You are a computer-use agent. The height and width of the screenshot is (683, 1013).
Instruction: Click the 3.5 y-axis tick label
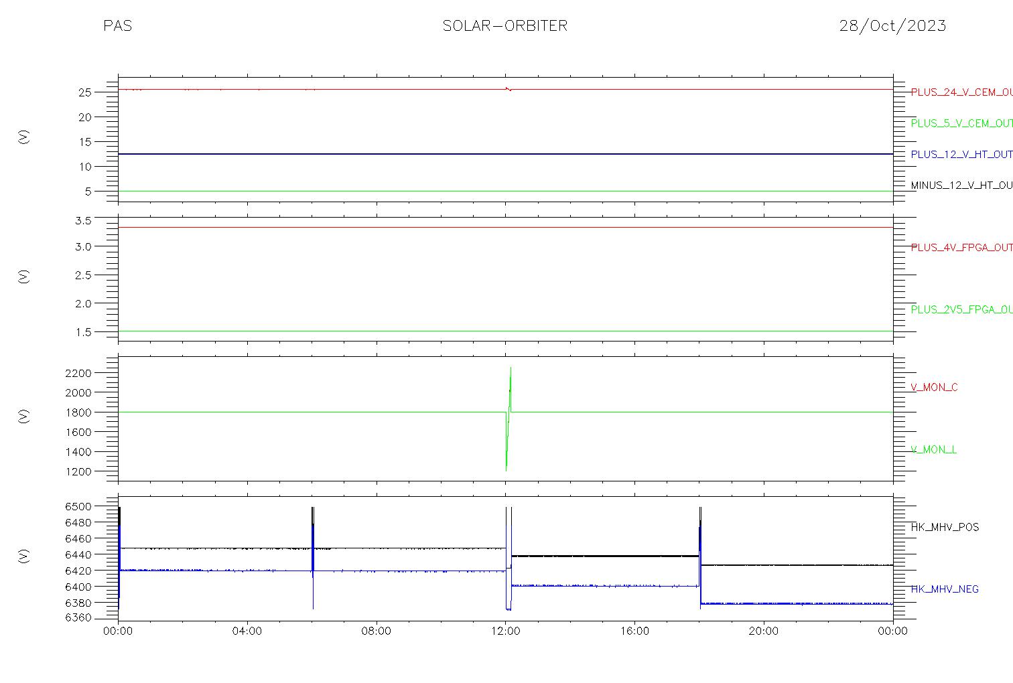click(82, 220)
